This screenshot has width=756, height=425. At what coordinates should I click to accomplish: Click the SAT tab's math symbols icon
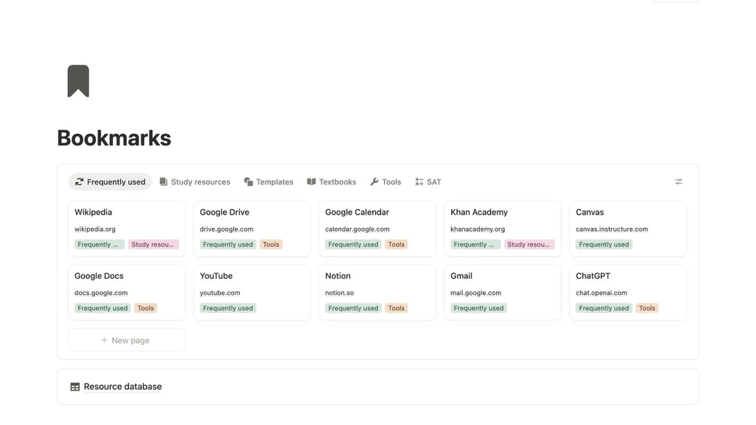[419, 182]
